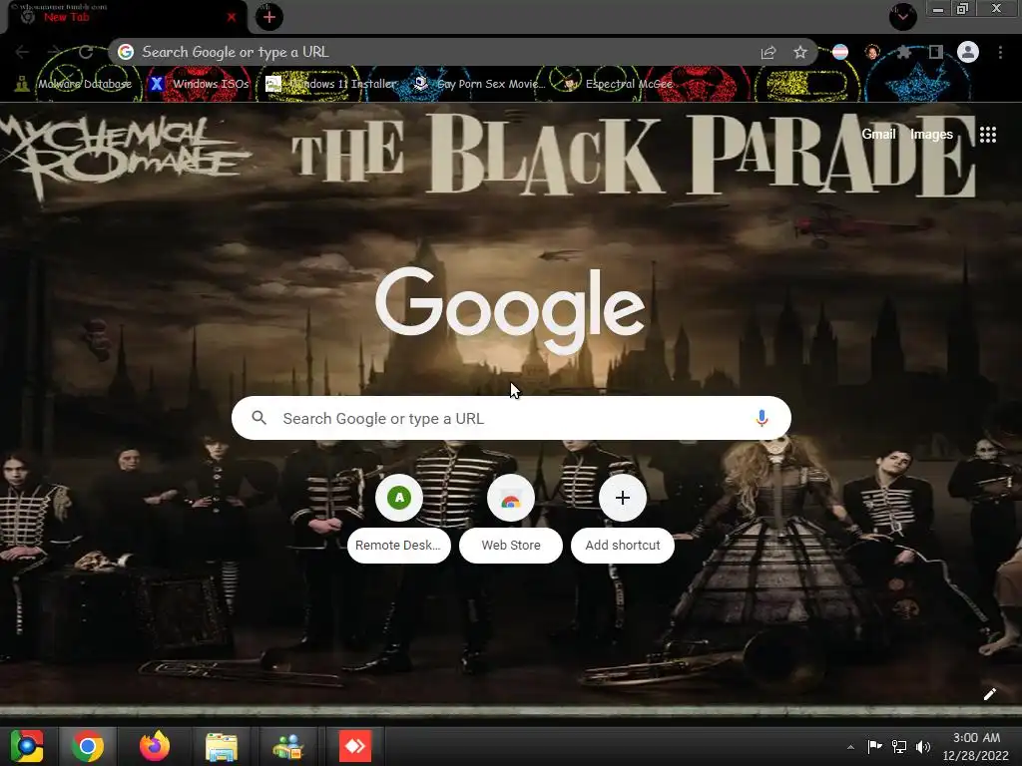Open volume control speaker icon

click(923, 746)
